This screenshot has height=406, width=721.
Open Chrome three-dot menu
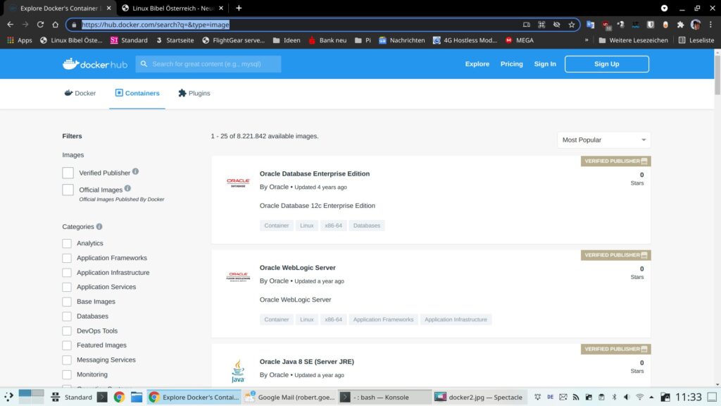(x=711, y=25)
